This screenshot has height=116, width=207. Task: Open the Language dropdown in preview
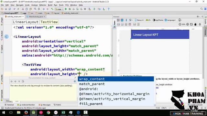[170, 20]
